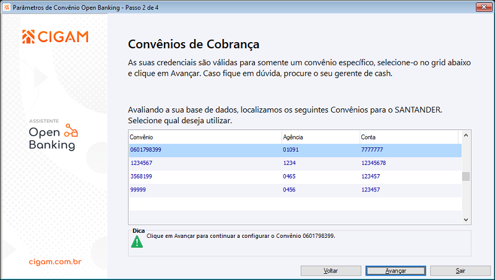
Task: Select convênio 99999 cell
Action: [x=205, y=190]
